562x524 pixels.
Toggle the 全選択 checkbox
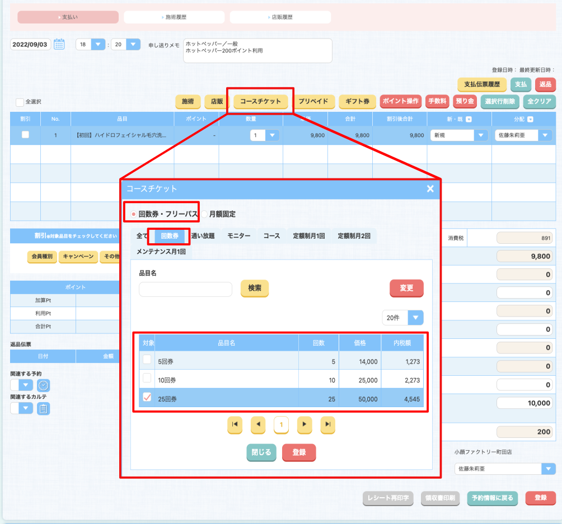pyautogui.click(x=20, y=102)
